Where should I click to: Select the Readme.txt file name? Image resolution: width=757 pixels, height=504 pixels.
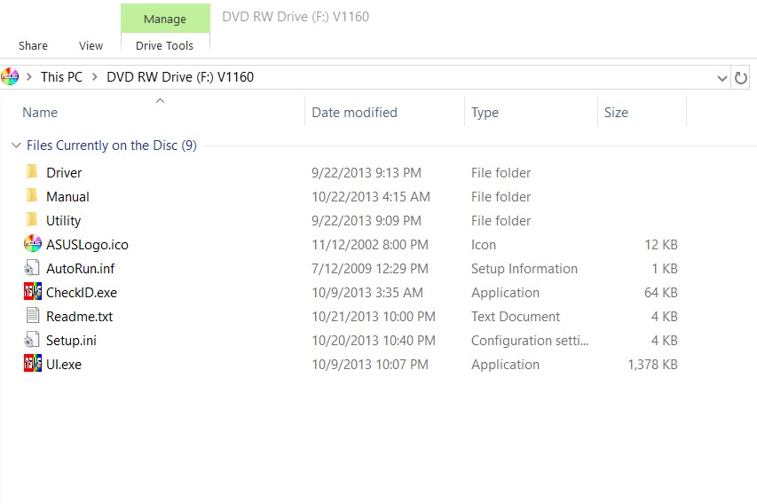[79, 316]
